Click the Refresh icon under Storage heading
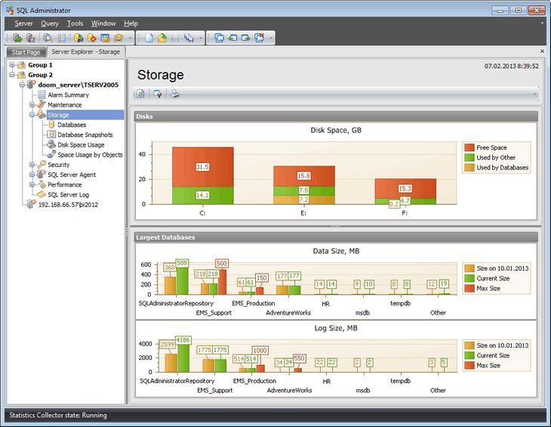The width and height of the screenshot is (551, 427). 141,94
